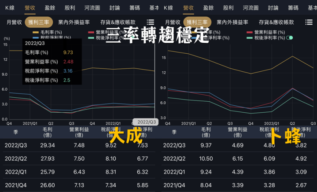Click red 營業利益率 legend swatch in 卜蜂 chart

(x=250, y=32)
